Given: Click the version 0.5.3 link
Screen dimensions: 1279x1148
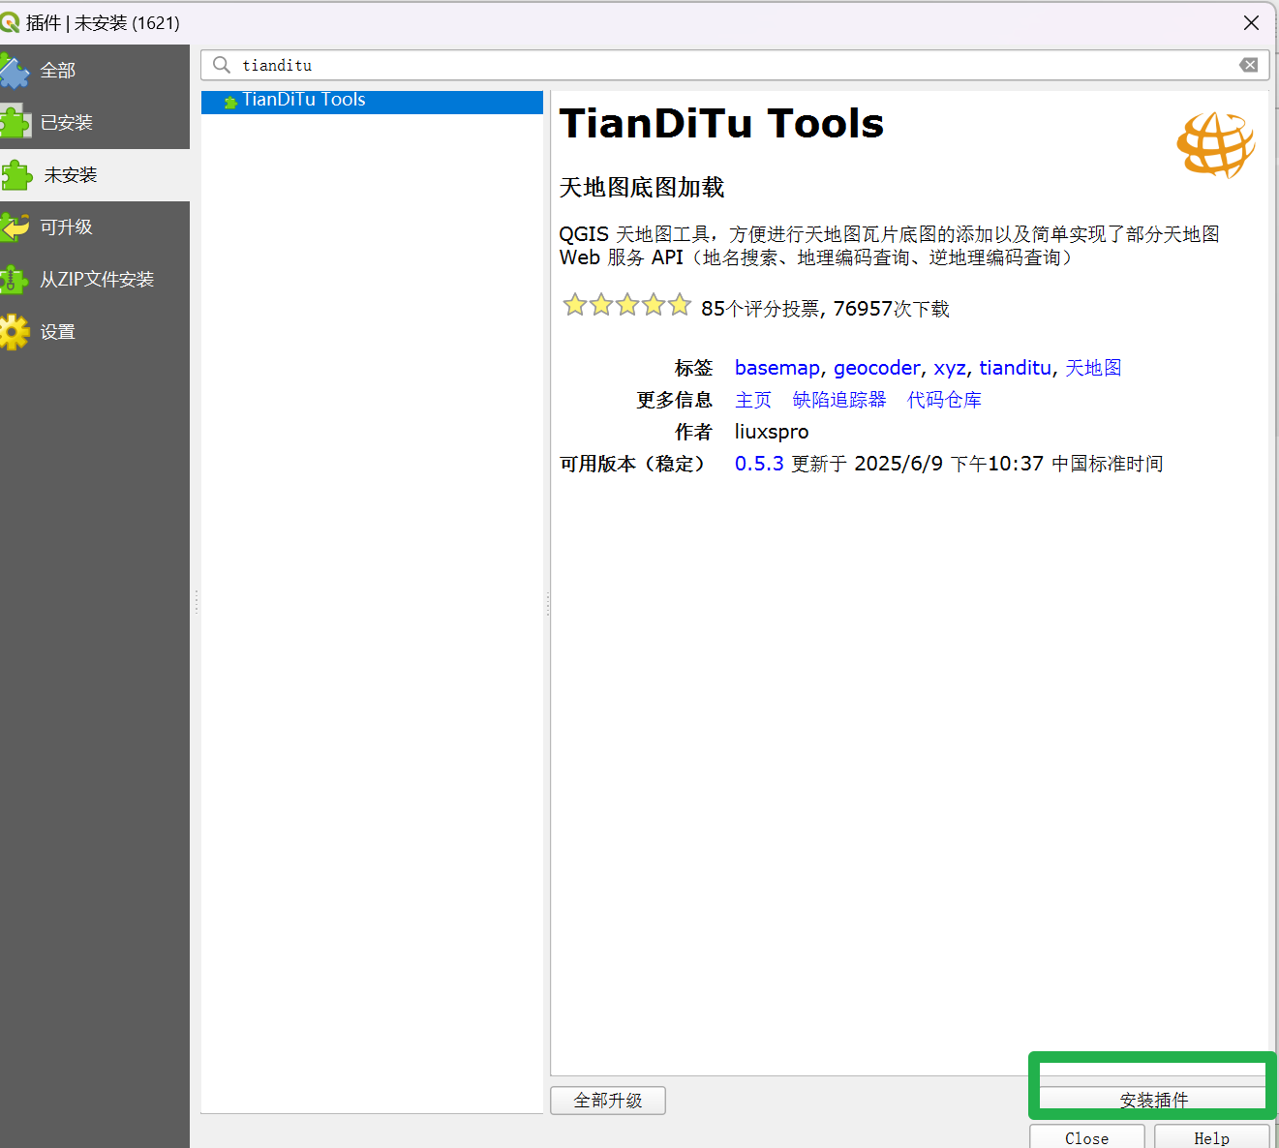Looking at the screenshot, I should (759, 464).
